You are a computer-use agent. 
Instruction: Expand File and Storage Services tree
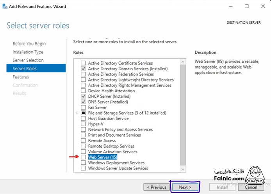pyautogui.click(x=77, y=113)
